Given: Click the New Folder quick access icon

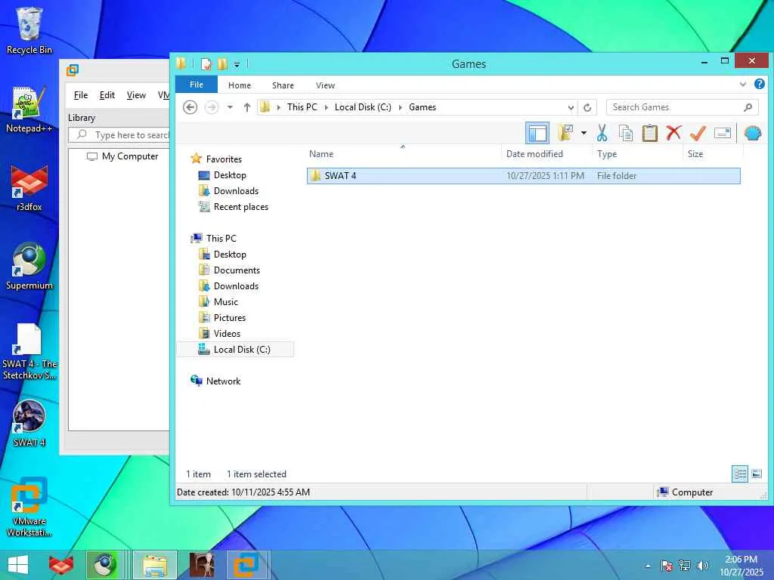Looking at the screenshot, I should (x=223, y=64).
